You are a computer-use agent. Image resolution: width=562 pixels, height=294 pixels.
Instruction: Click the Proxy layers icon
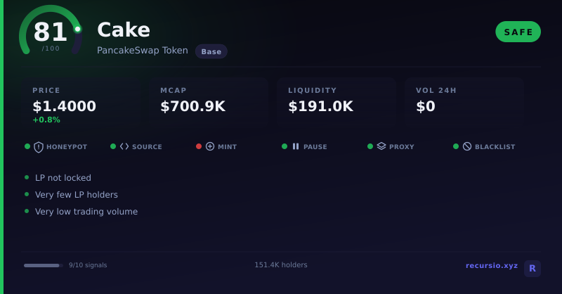(x=381, y=146)
